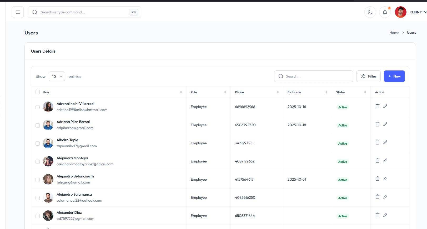Toggle the sidebar hamburger menu
The width and height of the screenshot is (427, 229).
coord(18,12)
